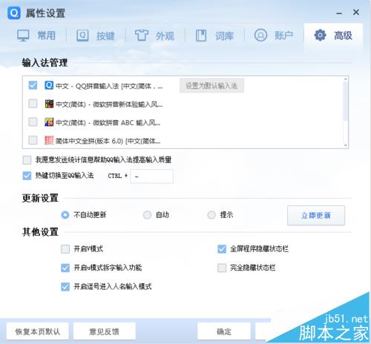Click 恢复本页默认 button
This screenshot has height=344, width=371.
[38, 331]
